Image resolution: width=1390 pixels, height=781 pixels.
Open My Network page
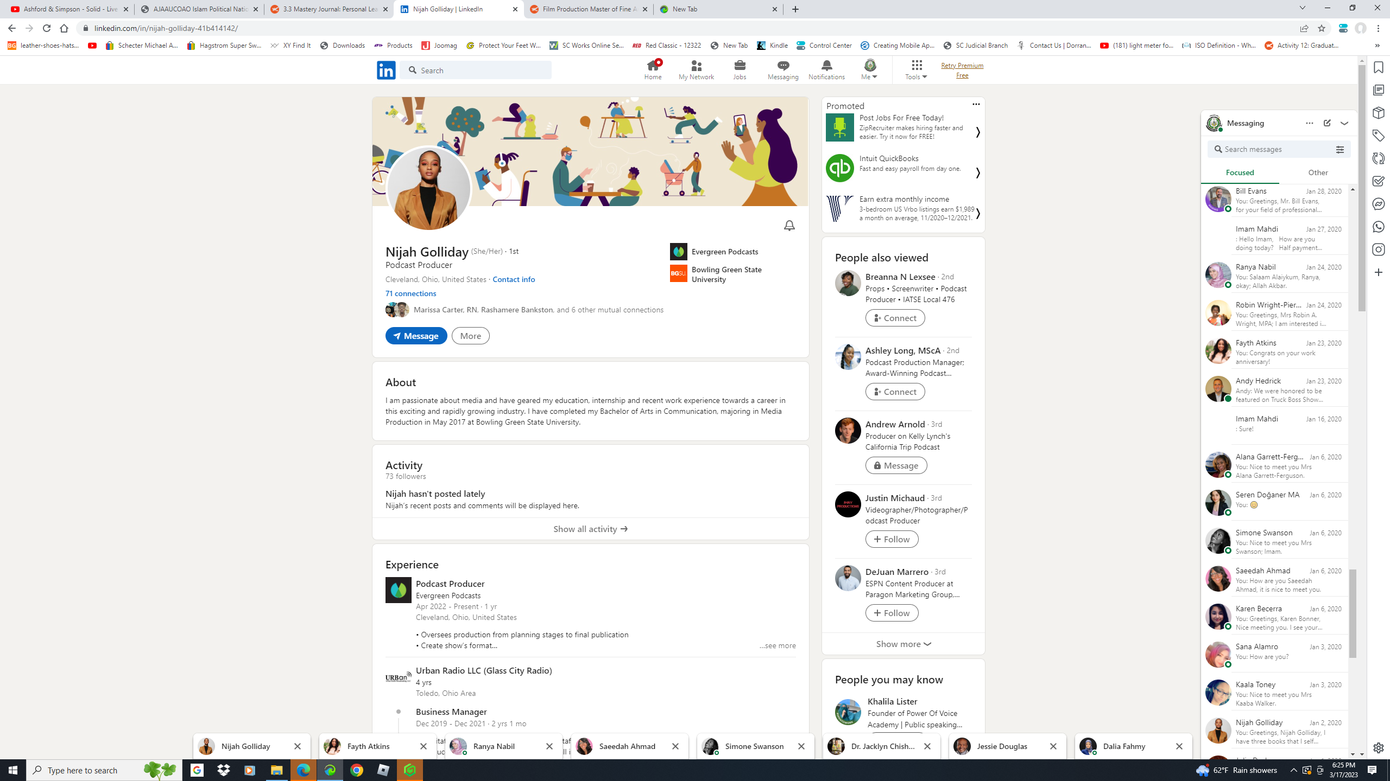(x=696, y=69)
